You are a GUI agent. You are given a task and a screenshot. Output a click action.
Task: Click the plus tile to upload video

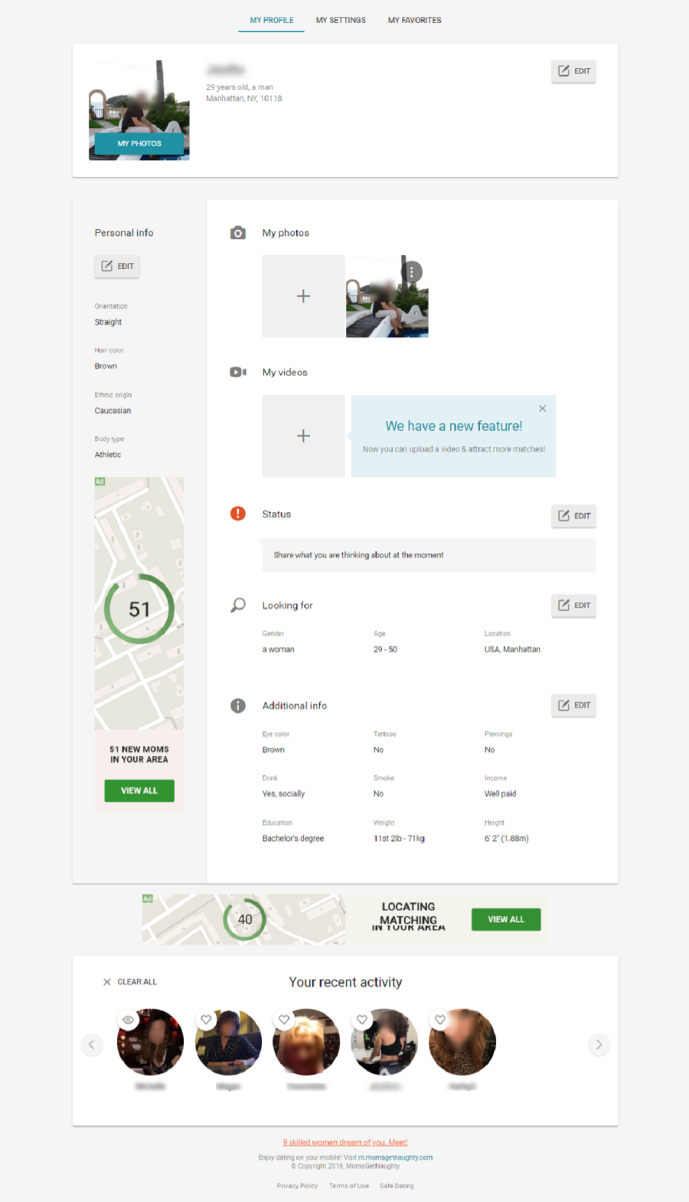(x=303, y=436)
